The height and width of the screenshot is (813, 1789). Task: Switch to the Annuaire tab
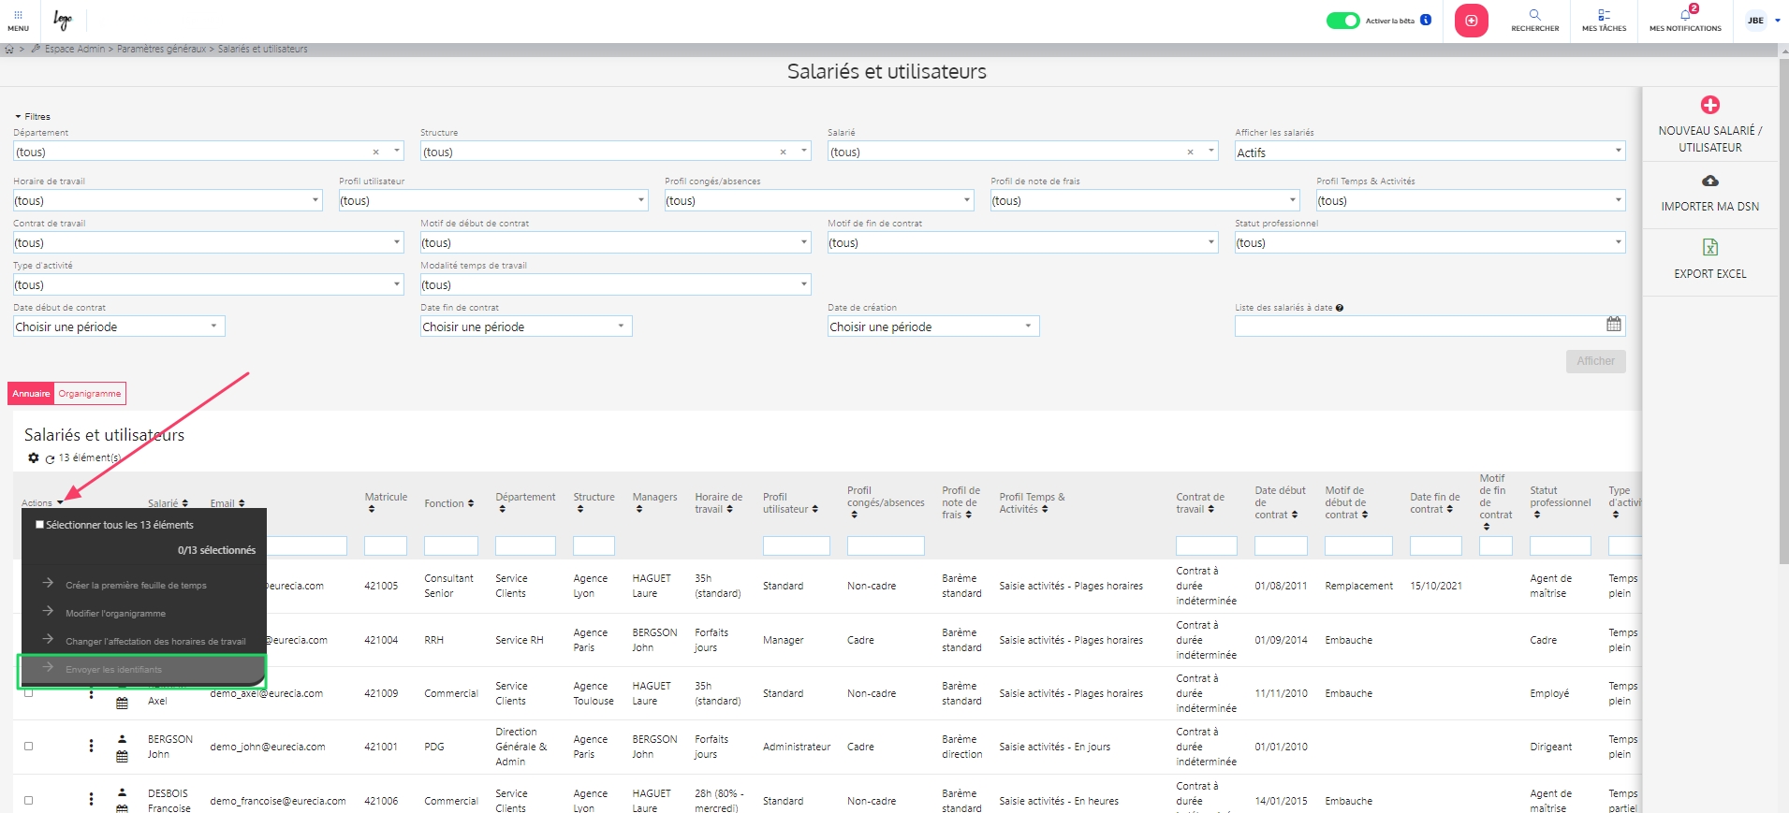(31, 394)
